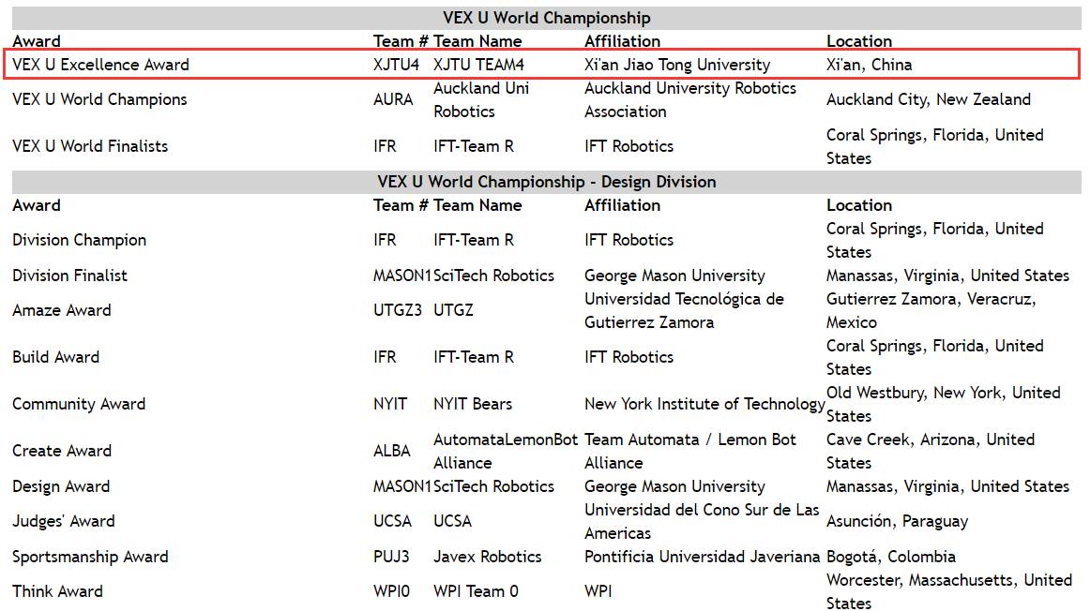The width and height of the screenshot is (1090, 611).
Task: Click the MASON1 team number for Division Finalist
Action: tap(402, 275)
